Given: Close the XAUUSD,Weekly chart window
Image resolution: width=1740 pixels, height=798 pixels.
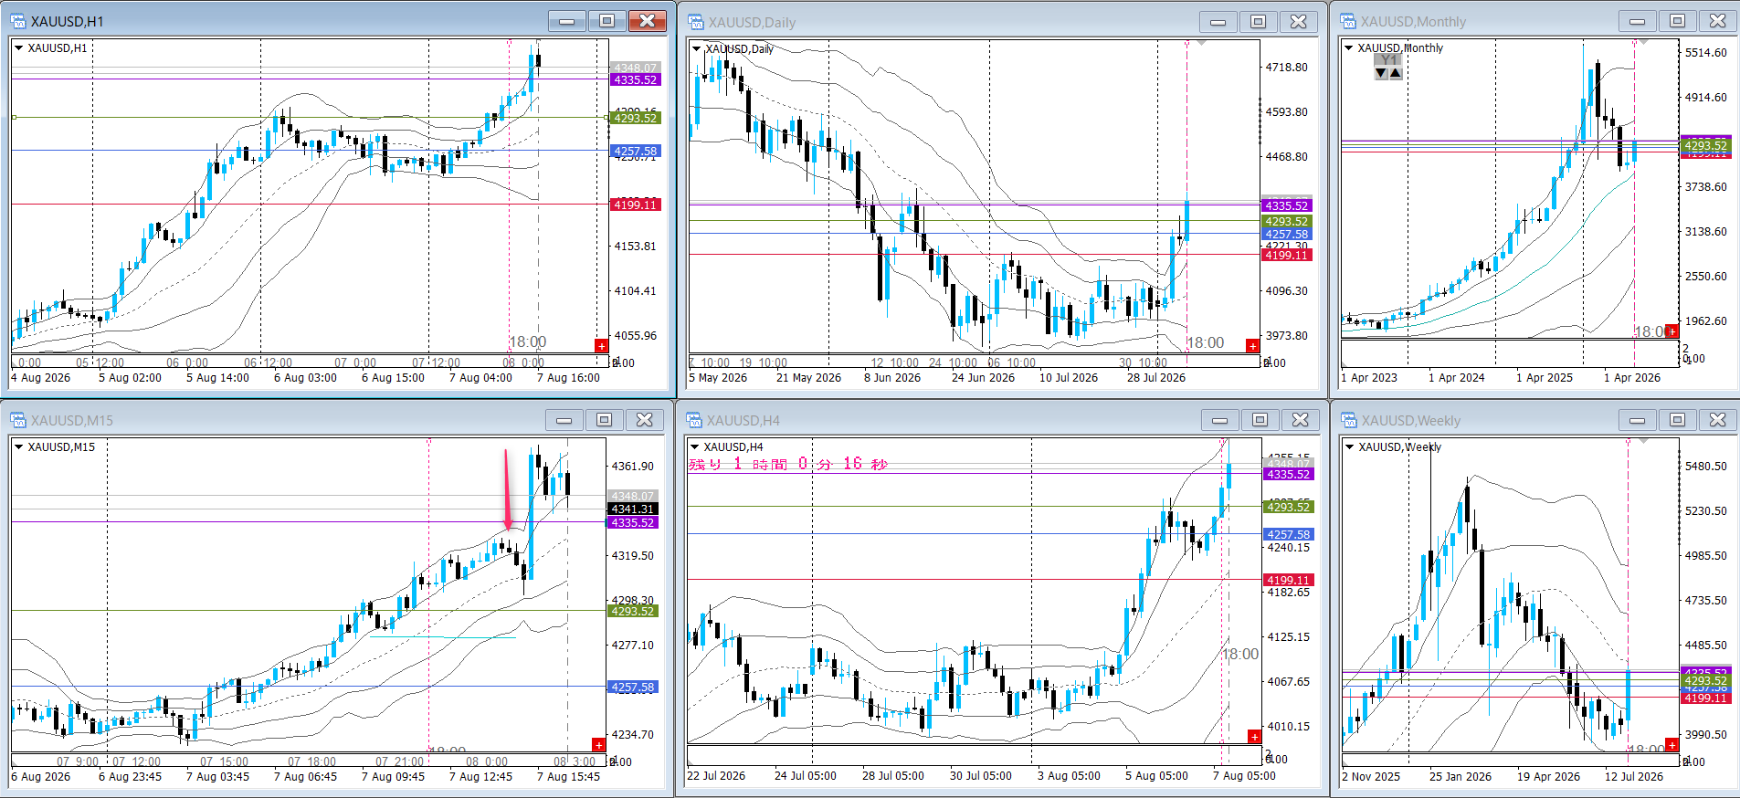Looking at the screenshot, I should click(1717, 420).
